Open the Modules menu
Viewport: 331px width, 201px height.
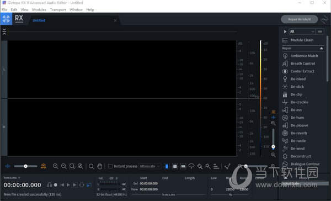[39, 10]
